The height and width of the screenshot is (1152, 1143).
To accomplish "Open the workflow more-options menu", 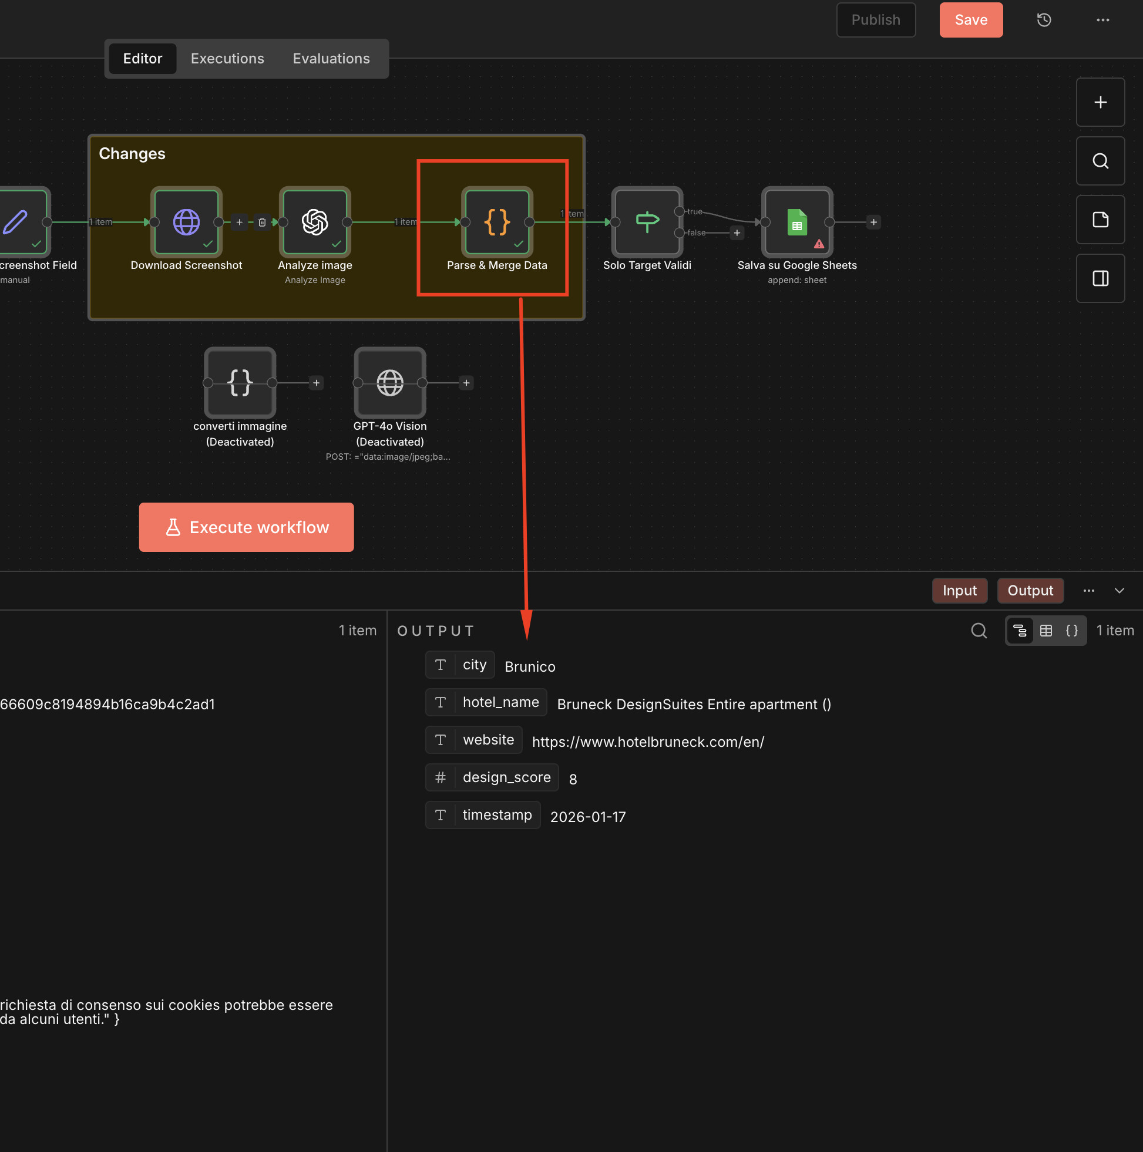I will (1102, 21).
